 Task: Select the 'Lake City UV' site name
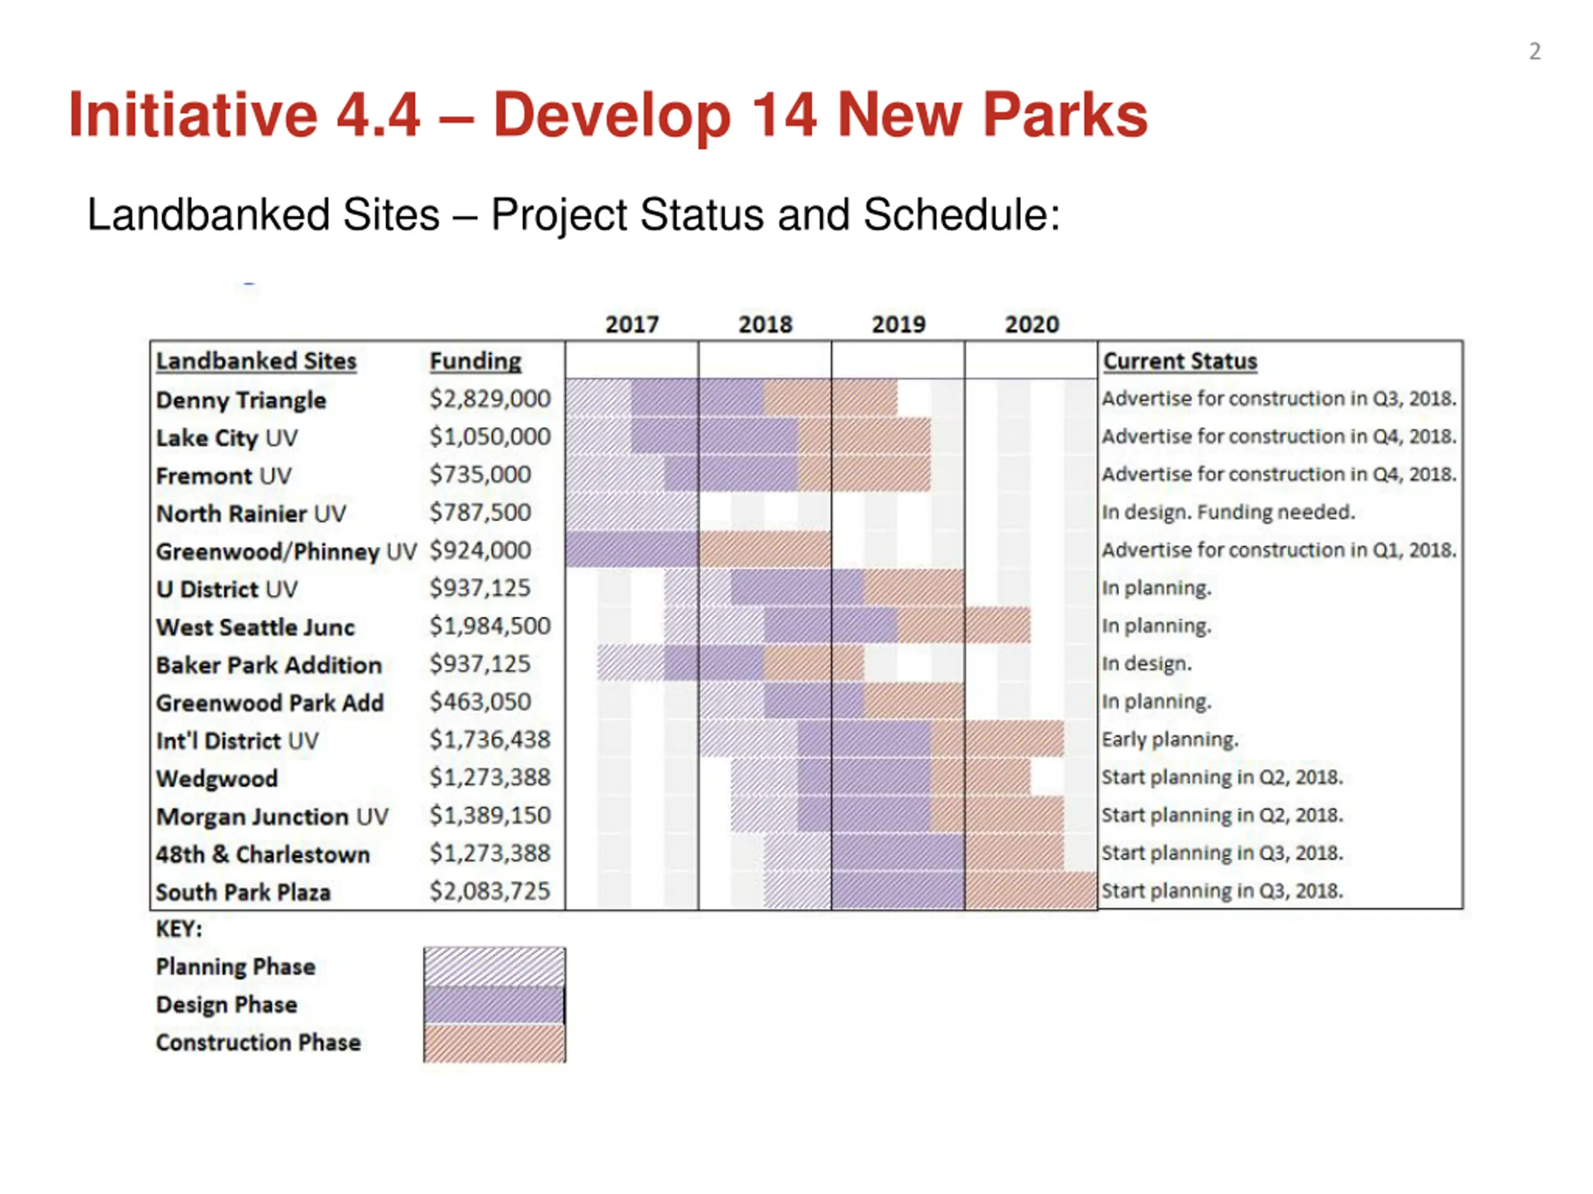[227, 438]
